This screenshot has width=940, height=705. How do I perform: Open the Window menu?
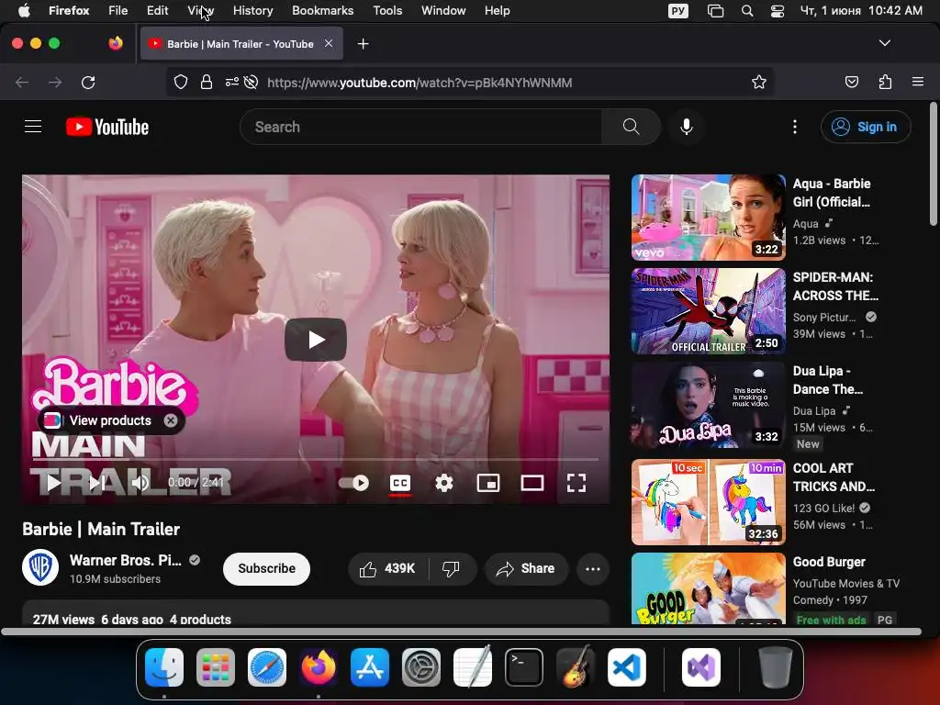click(443, 10)
